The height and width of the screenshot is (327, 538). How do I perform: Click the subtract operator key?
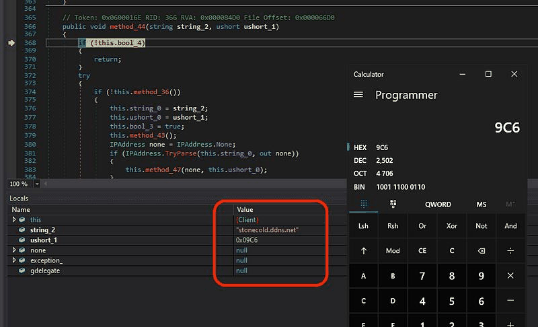click(510, 301)
